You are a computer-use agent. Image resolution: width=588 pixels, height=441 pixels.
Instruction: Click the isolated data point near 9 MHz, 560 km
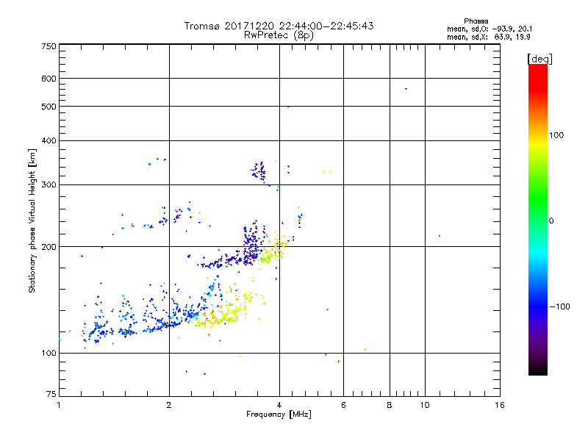(x=406, y=89)
